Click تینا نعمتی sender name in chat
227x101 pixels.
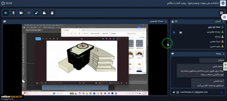click(x=217, y=81)
